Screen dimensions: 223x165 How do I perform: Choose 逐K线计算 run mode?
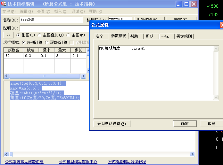[x=47, y=43]
